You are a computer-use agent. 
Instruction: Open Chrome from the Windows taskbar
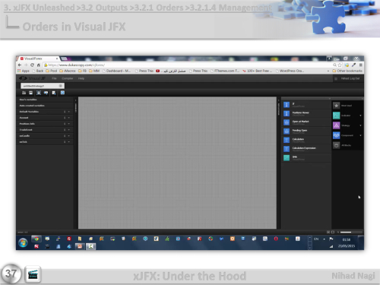[36, 239]
